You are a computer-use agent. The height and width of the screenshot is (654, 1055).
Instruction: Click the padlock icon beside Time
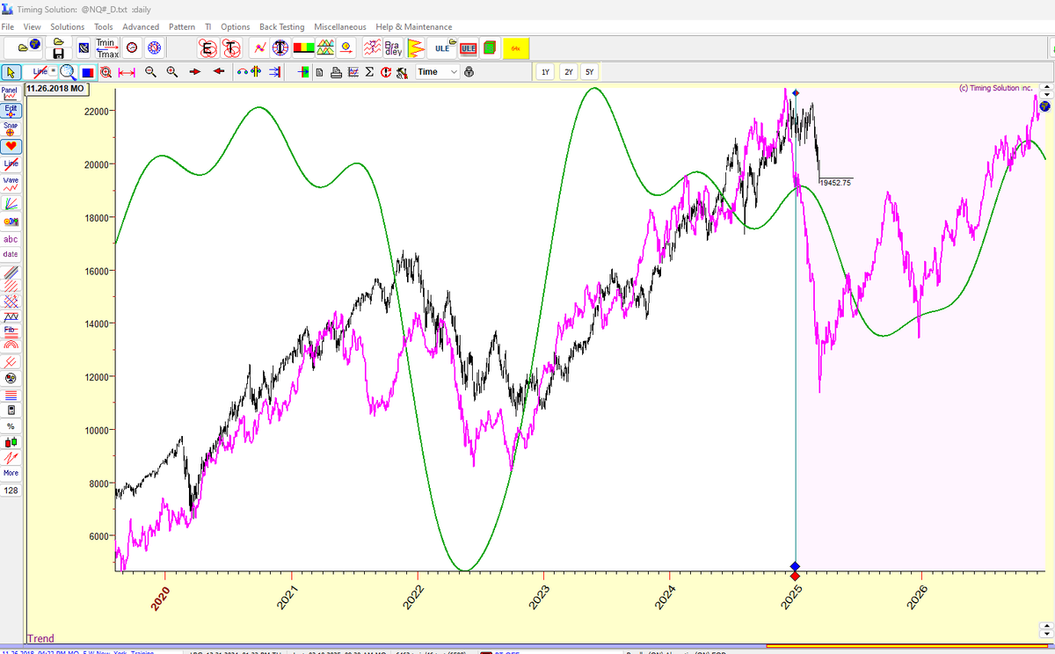click(469, 72)
